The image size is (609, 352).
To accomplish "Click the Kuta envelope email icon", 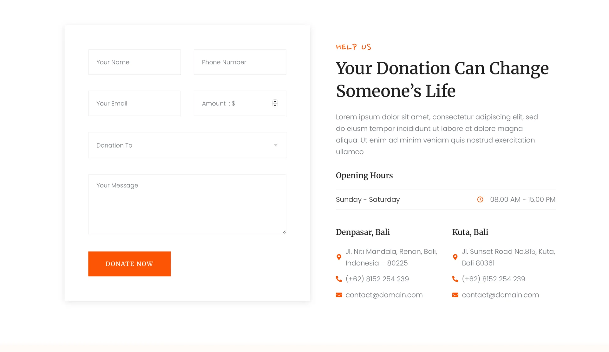I will 455,295.
